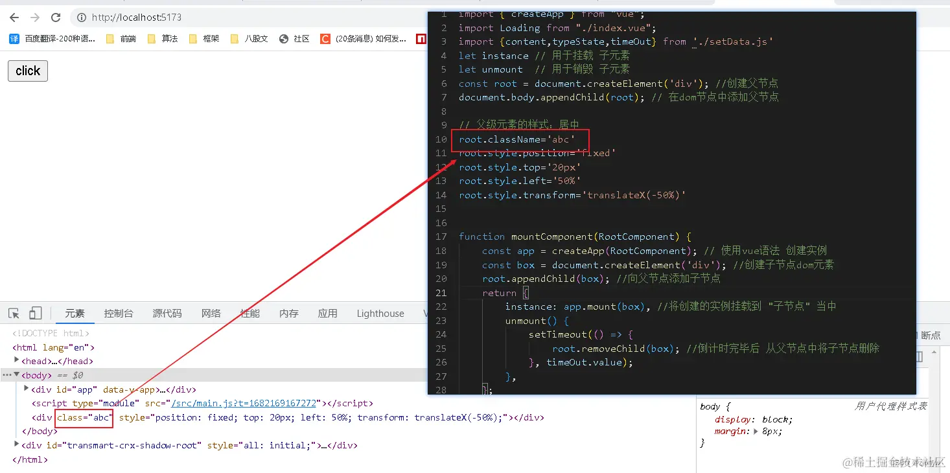Click code line 2 import Loading line
The width and height of the screenshot is (950, 473).
click(557, 28)
